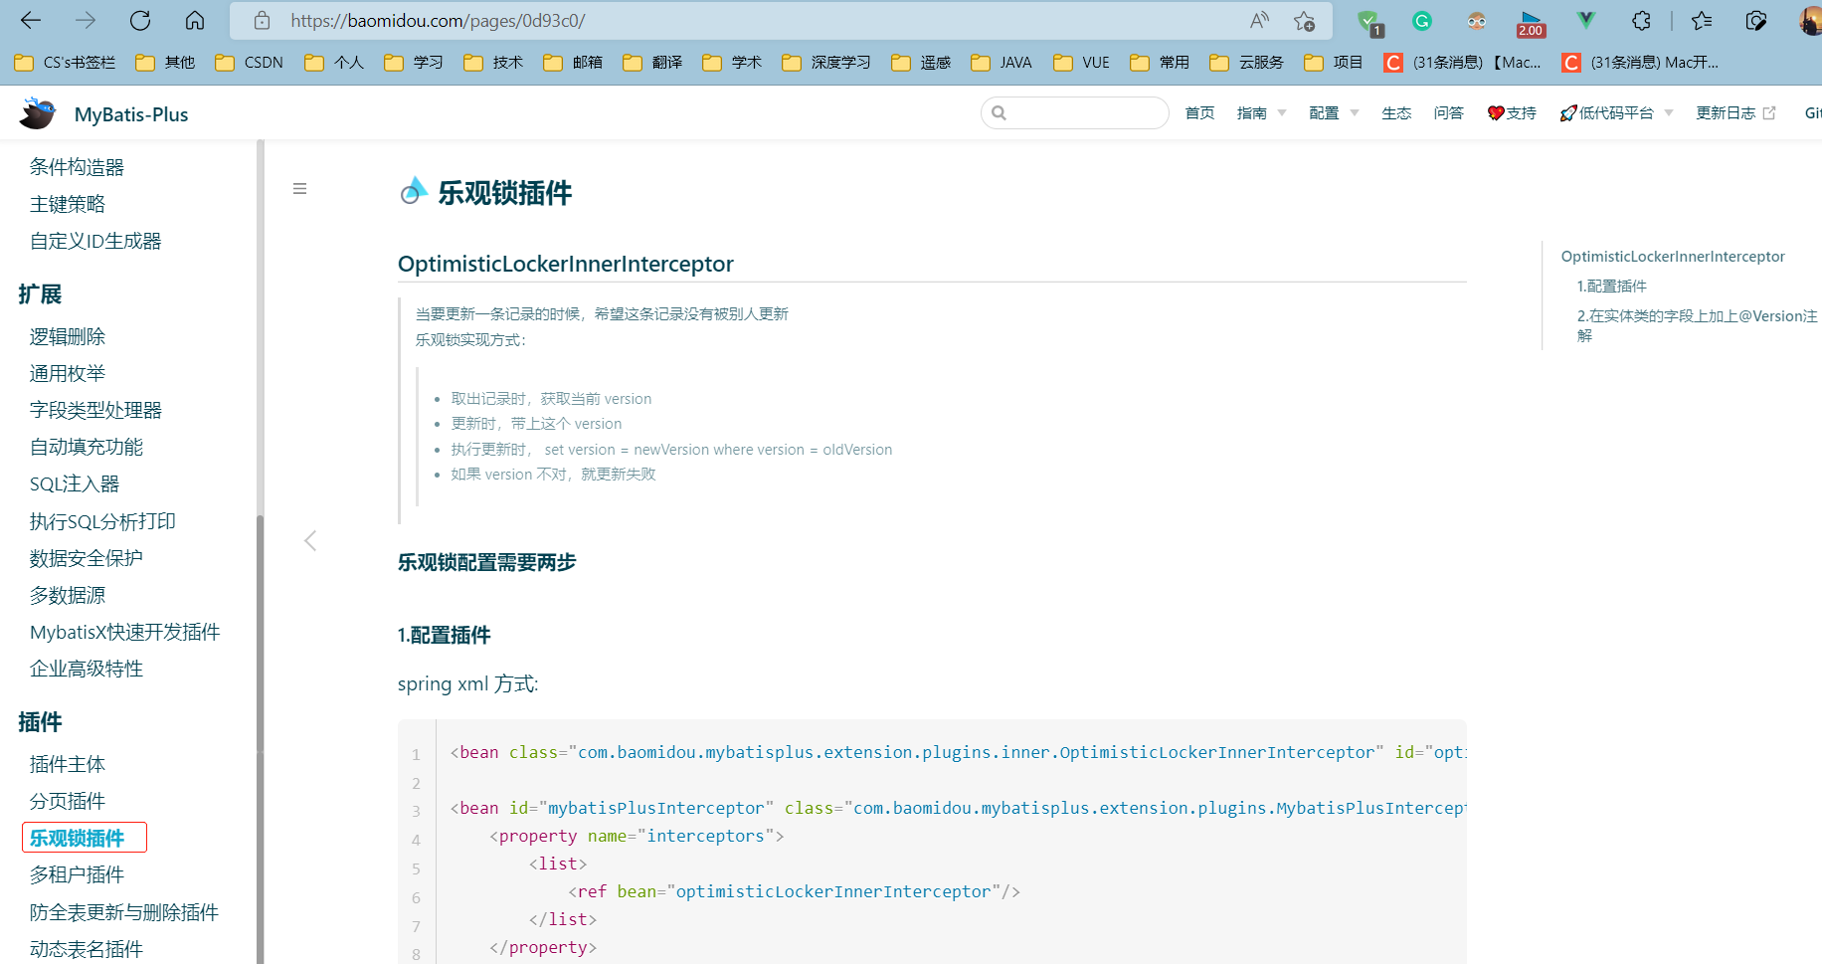Add this page to favorites
1822x964 pixels.
coord(1304,20)
